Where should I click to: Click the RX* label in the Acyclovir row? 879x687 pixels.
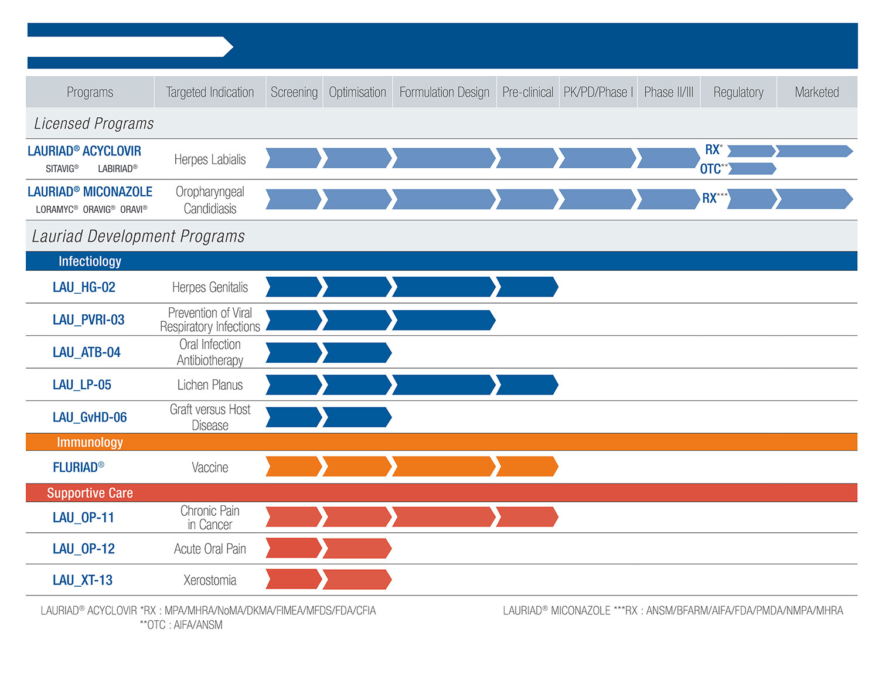tap(714, 149)
